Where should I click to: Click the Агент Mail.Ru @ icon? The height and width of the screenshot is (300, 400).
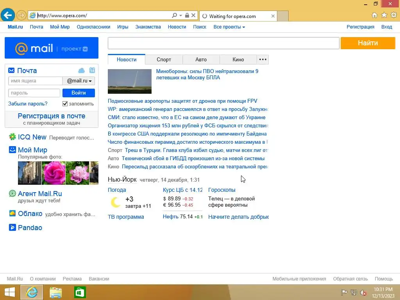pyautogui.click(x=12, y=194)
